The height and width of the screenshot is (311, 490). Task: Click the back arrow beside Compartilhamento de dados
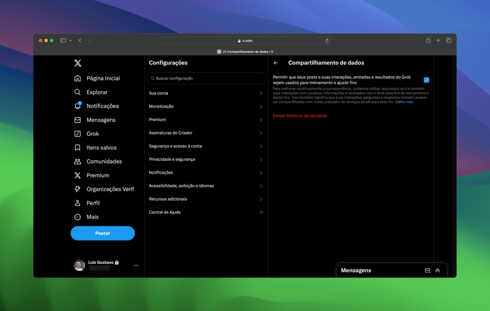coord(276,63)
